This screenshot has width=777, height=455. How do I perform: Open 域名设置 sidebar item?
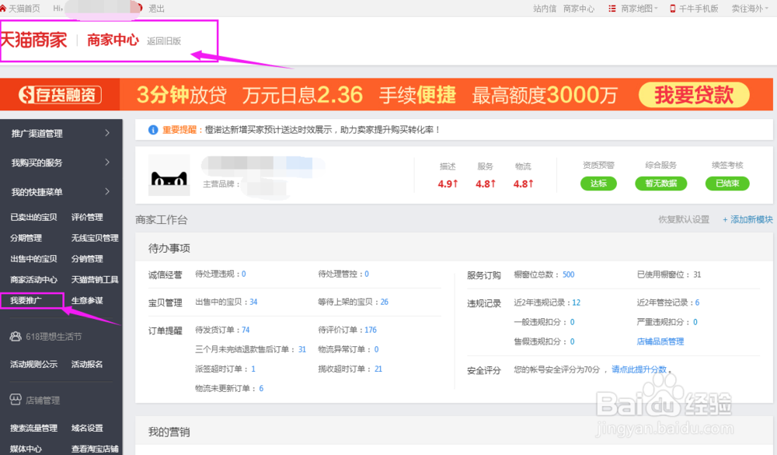87,429
